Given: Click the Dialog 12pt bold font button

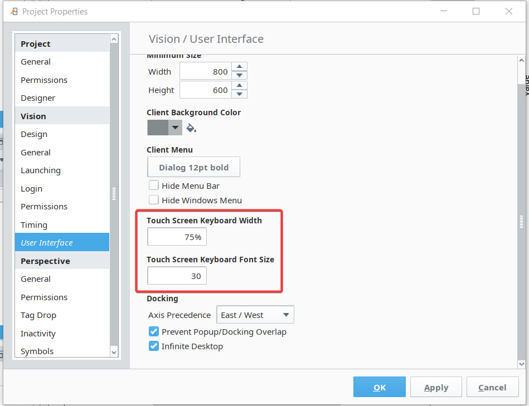Looking at the screenshot, I should pyautogui.click(x=193, y=167).
